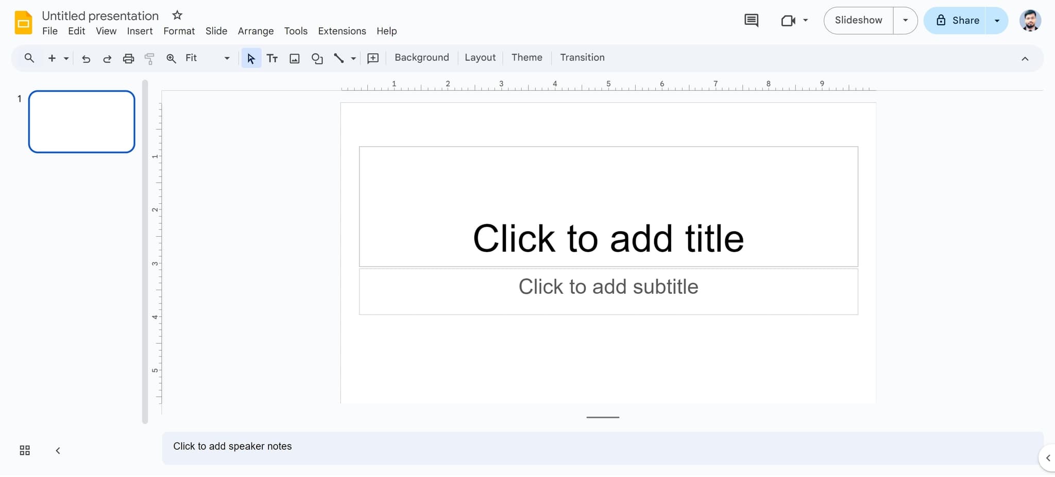The image size is (1055, 477).
Task: Select the Shape tool
Action: [316, 58]
